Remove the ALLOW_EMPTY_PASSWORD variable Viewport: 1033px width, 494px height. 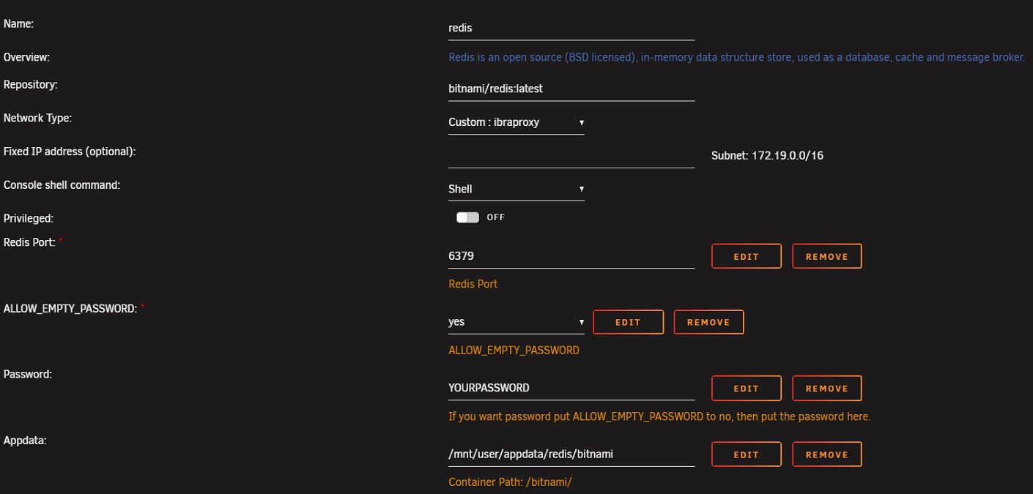(x=708, y=322)
